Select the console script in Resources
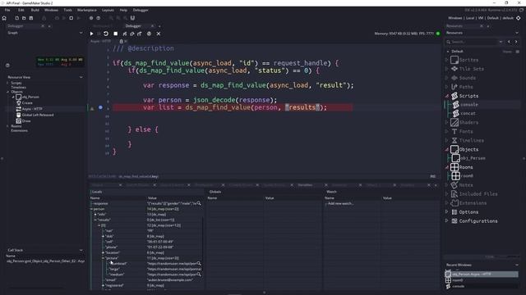This screenshot has width=526, height=295. click(x=468, y=105)
